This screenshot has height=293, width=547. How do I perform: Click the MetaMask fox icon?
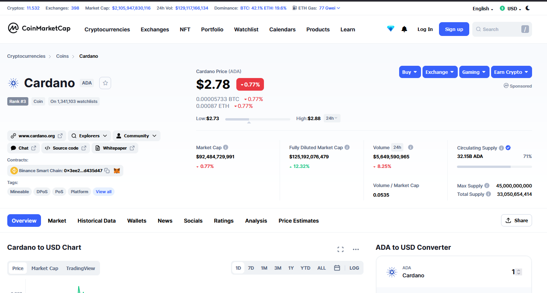click(x=117, y=171)
